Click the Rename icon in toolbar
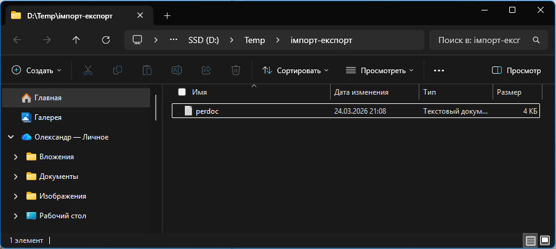 click(177, 71)
